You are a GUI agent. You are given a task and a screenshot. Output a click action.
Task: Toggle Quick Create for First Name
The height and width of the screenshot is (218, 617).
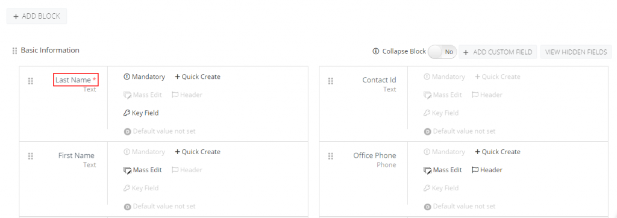[x=198, y=152]
